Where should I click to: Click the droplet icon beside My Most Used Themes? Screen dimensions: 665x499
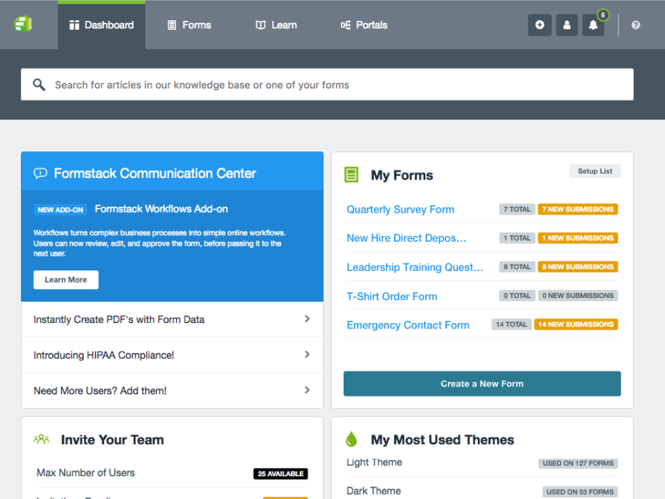351,439
